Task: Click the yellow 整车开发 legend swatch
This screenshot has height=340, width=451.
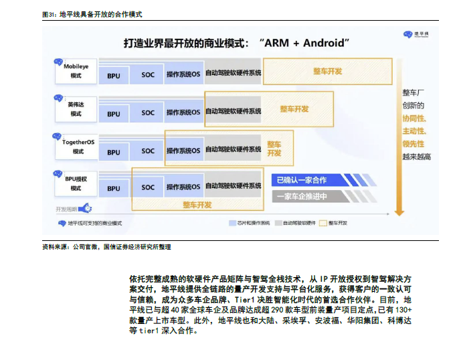Action: click(323, 223)
